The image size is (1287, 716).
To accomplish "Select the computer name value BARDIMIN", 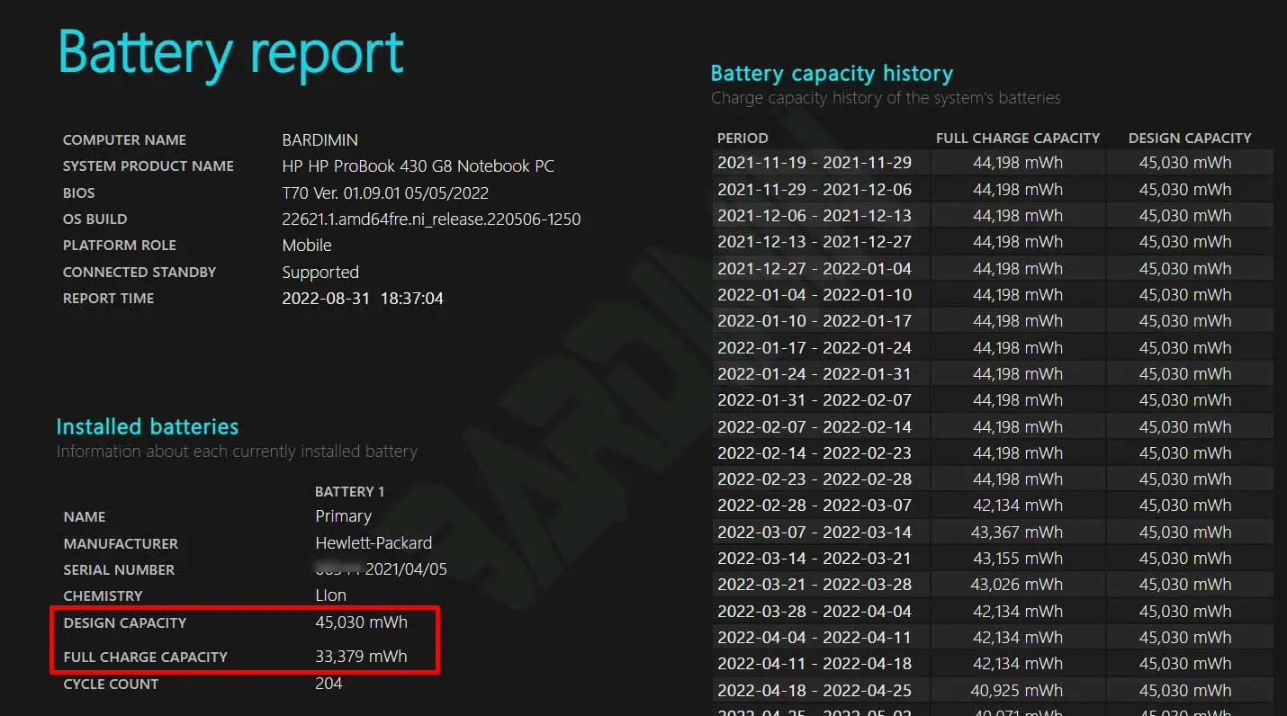I will 319,140.
